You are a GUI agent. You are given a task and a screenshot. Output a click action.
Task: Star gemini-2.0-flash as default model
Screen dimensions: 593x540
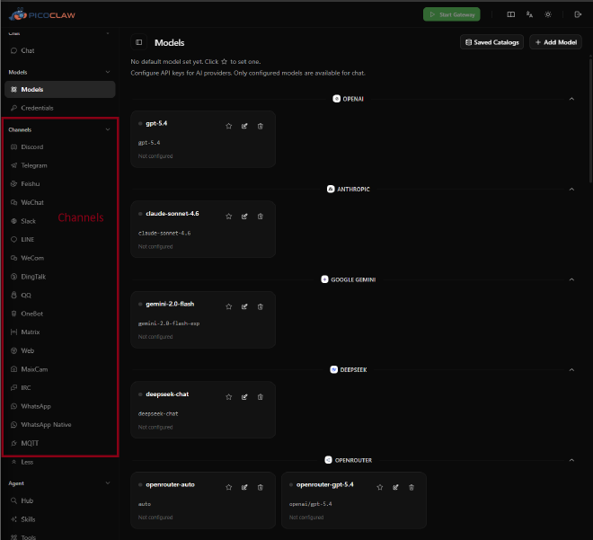229,306
